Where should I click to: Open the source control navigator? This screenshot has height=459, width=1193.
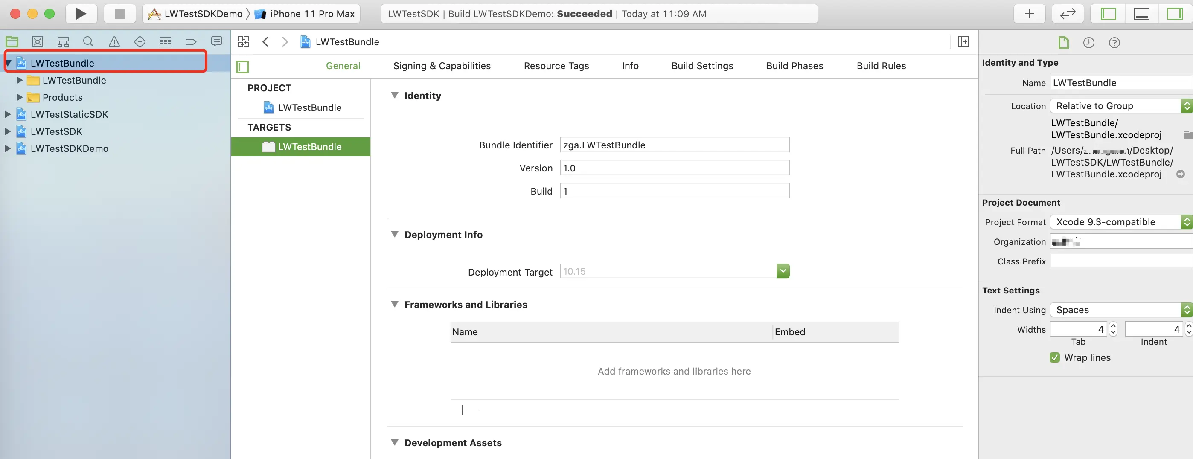click(x=38, y=42)
